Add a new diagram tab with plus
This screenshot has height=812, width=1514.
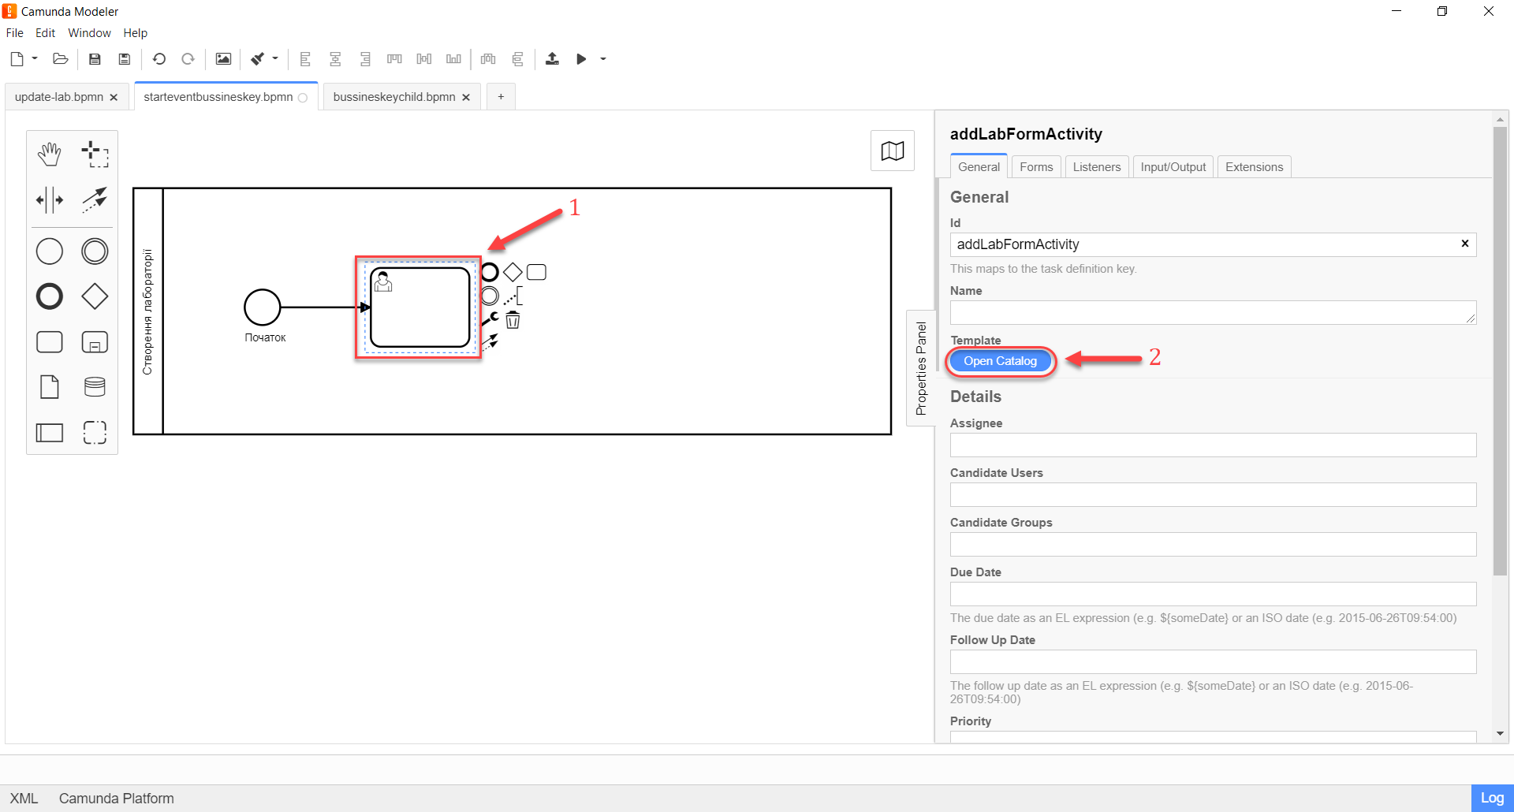tap(501, 97)
